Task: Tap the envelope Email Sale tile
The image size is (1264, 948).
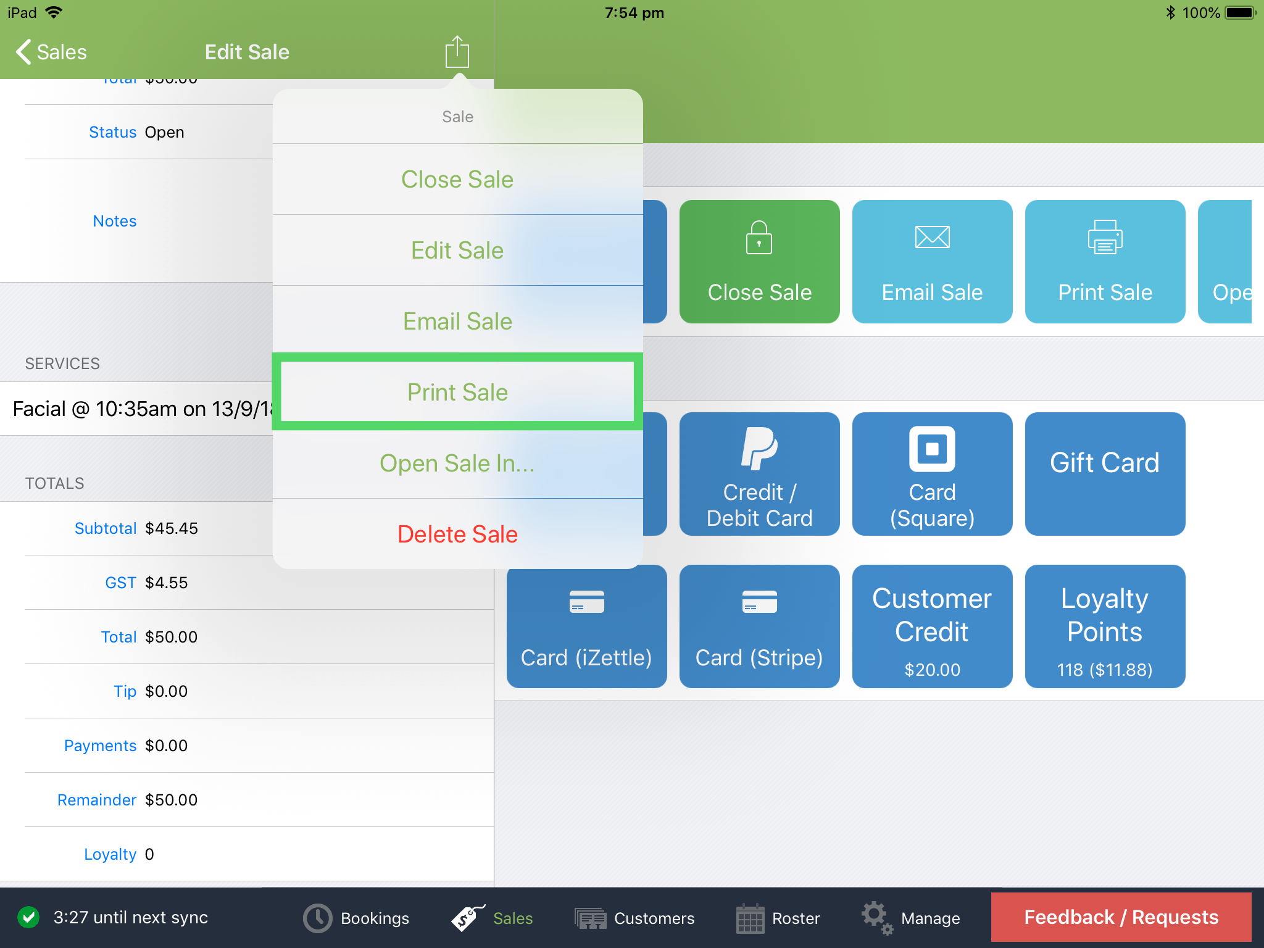Action: (932, 262)
